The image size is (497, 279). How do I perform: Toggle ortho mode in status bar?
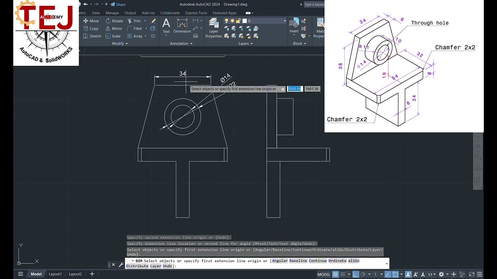tap(355, 274)
